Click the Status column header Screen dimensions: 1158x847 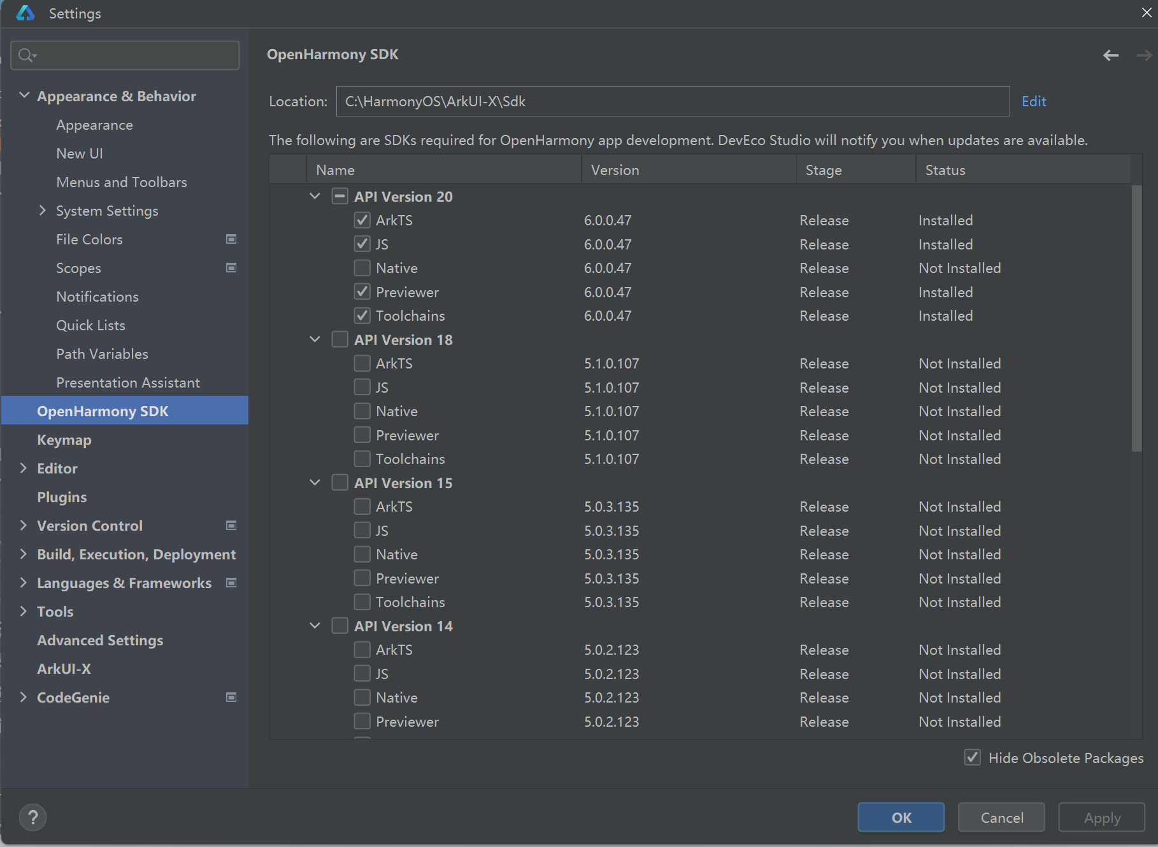pyautogui.click(x=1024, y=170)
